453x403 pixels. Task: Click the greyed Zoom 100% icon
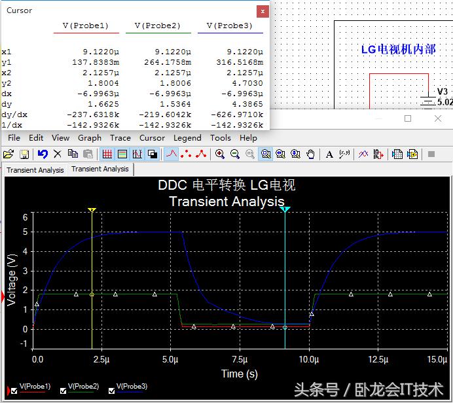(x=250, y=154)
